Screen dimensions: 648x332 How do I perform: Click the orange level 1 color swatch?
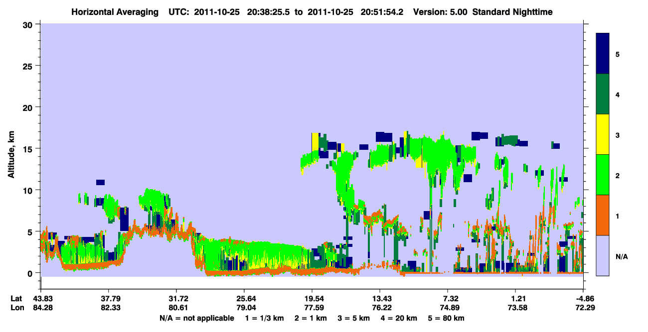click(603, 215)
